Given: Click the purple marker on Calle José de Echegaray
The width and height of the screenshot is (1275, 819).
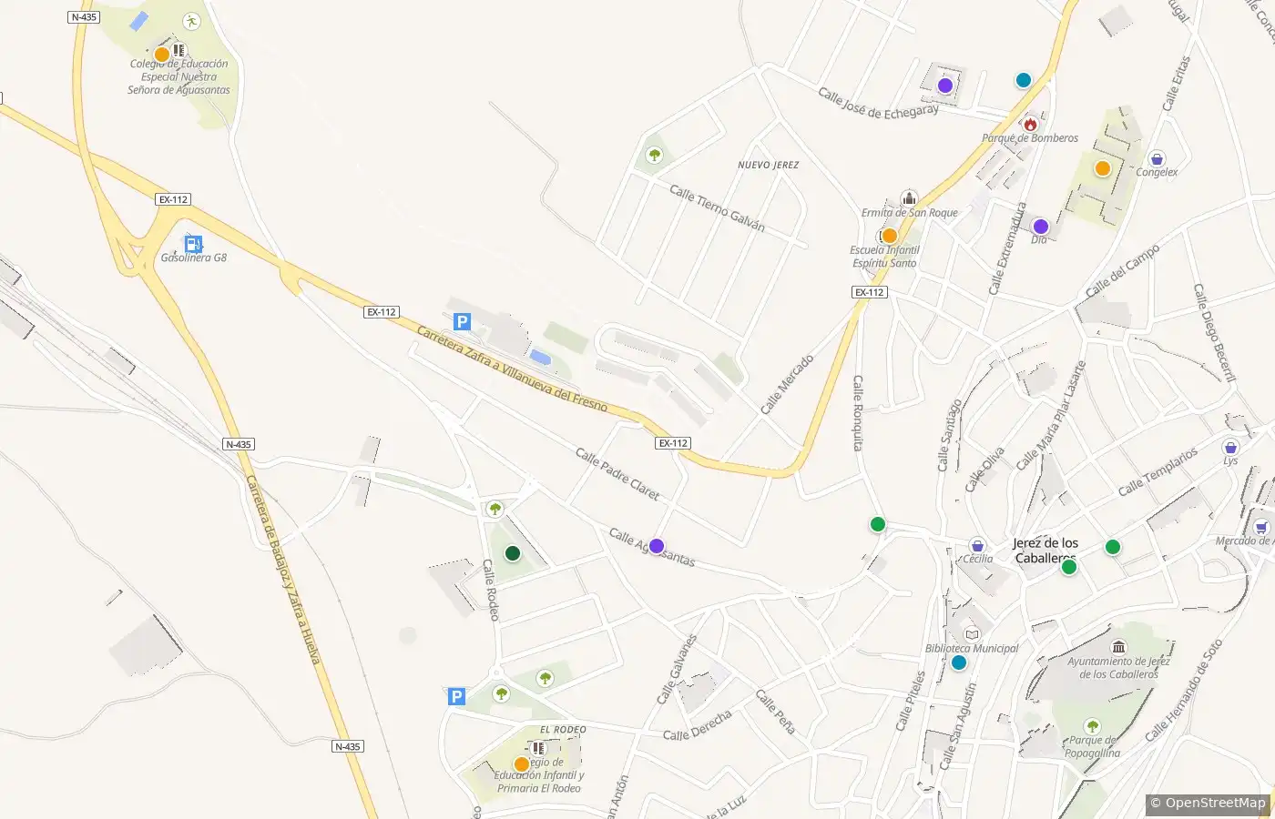Looking at the screenshot, I should tap(945, 86).
